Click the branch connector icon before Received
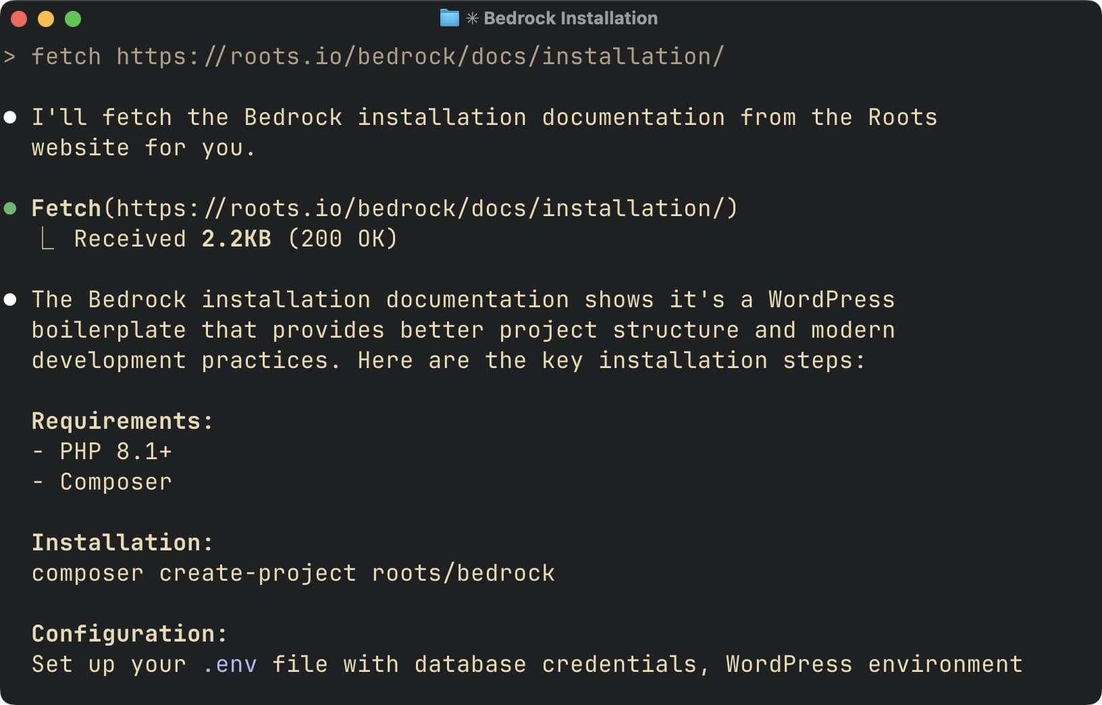1102x705 pixels. coord(47,238)
